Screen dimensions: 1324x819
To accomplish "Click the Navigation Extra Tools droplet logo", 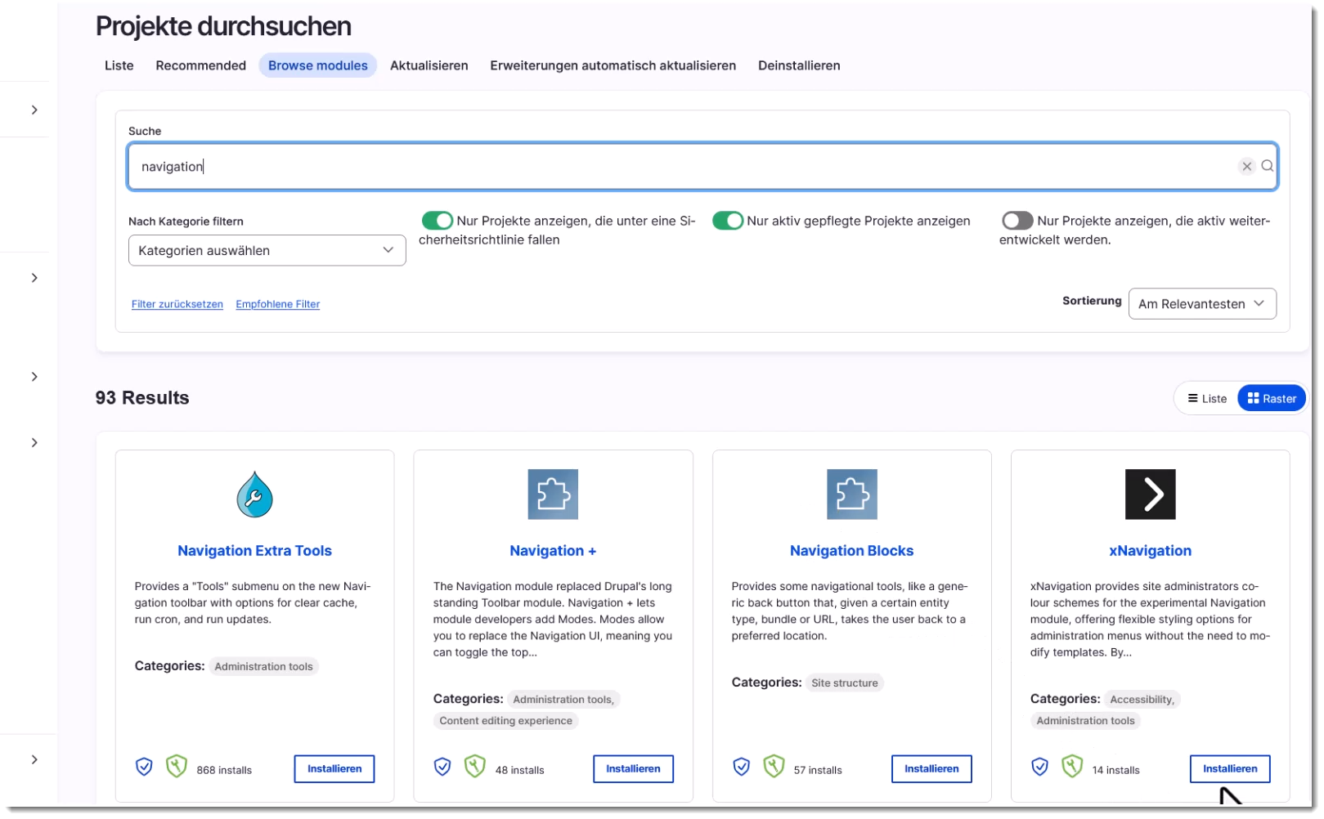I will point(254,495).
